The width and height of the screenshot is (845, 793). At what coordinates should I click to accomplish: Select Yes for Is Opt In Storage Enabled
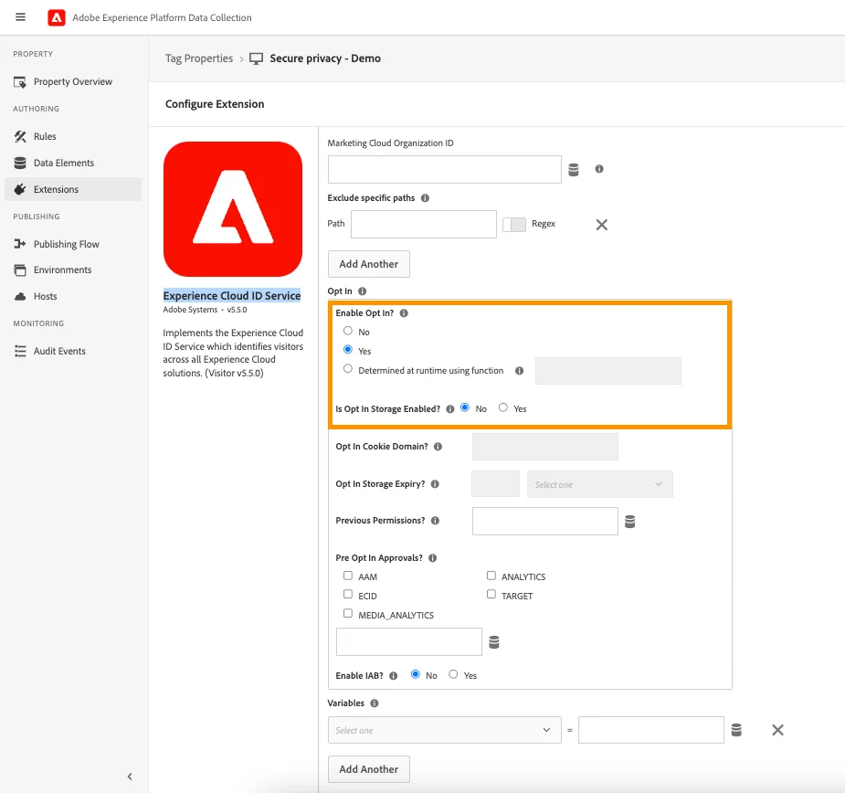502,408
